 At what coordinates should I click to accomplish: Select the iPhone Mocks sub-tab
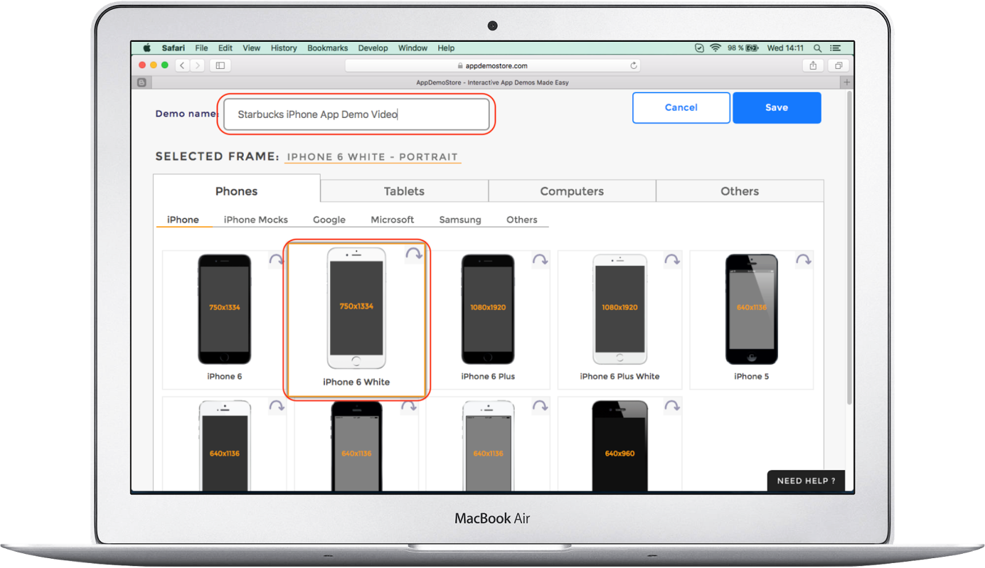click(255, 219)
